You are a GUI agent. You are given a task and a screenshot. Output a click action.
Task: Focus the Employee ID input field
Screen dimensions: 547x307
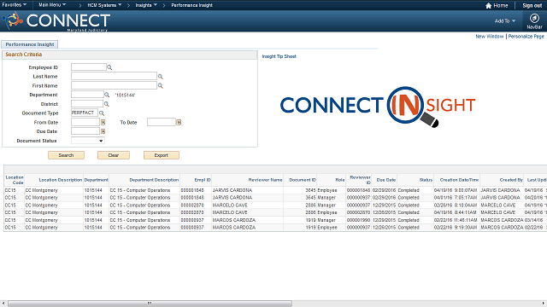[89, 67]
